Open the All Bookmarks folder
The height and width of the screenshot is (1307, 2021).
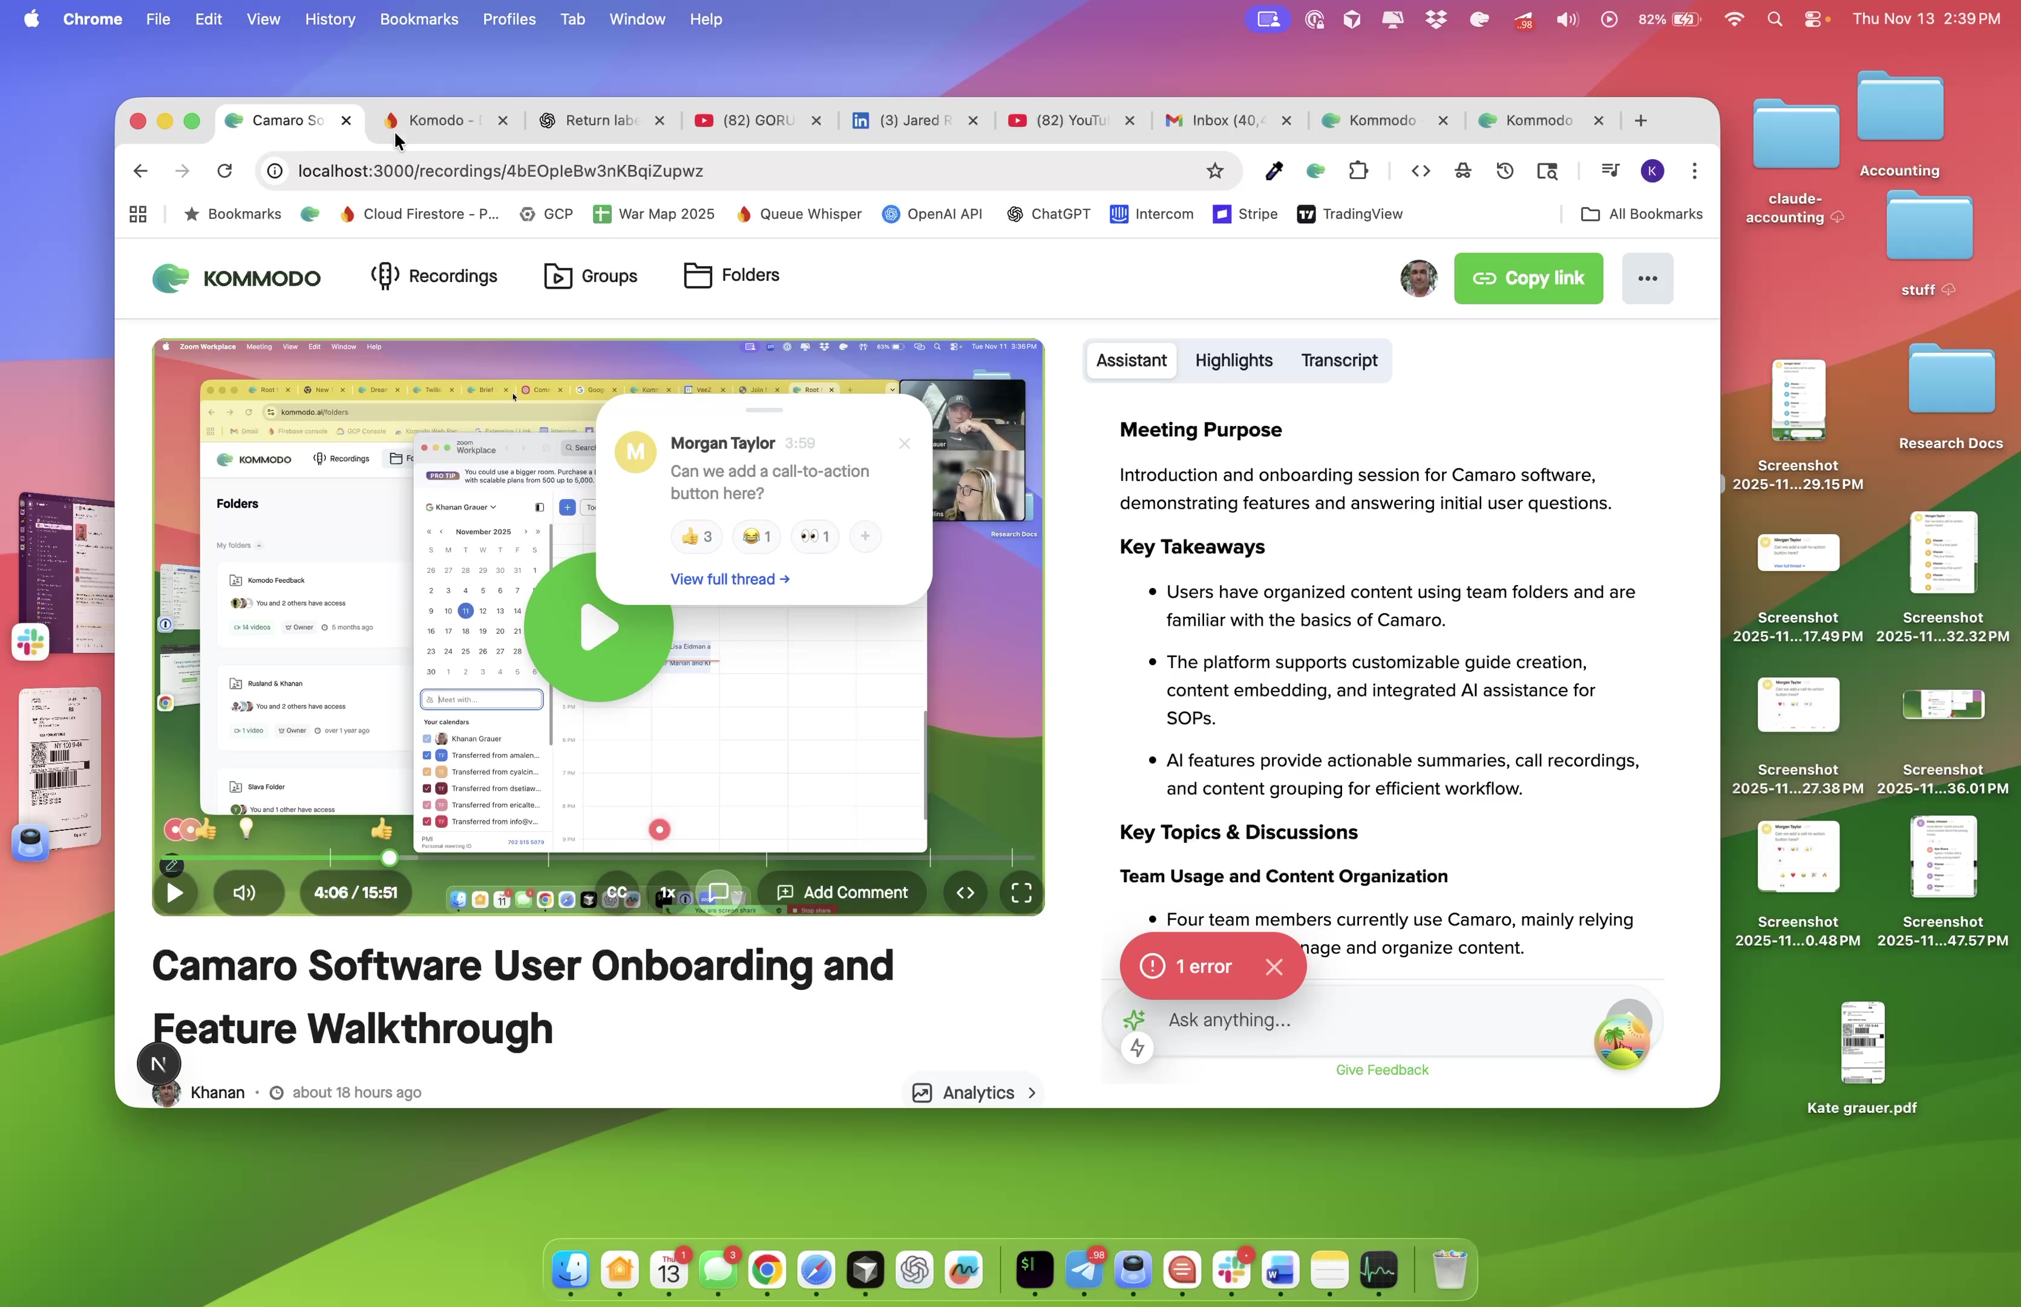[1642, 214]
